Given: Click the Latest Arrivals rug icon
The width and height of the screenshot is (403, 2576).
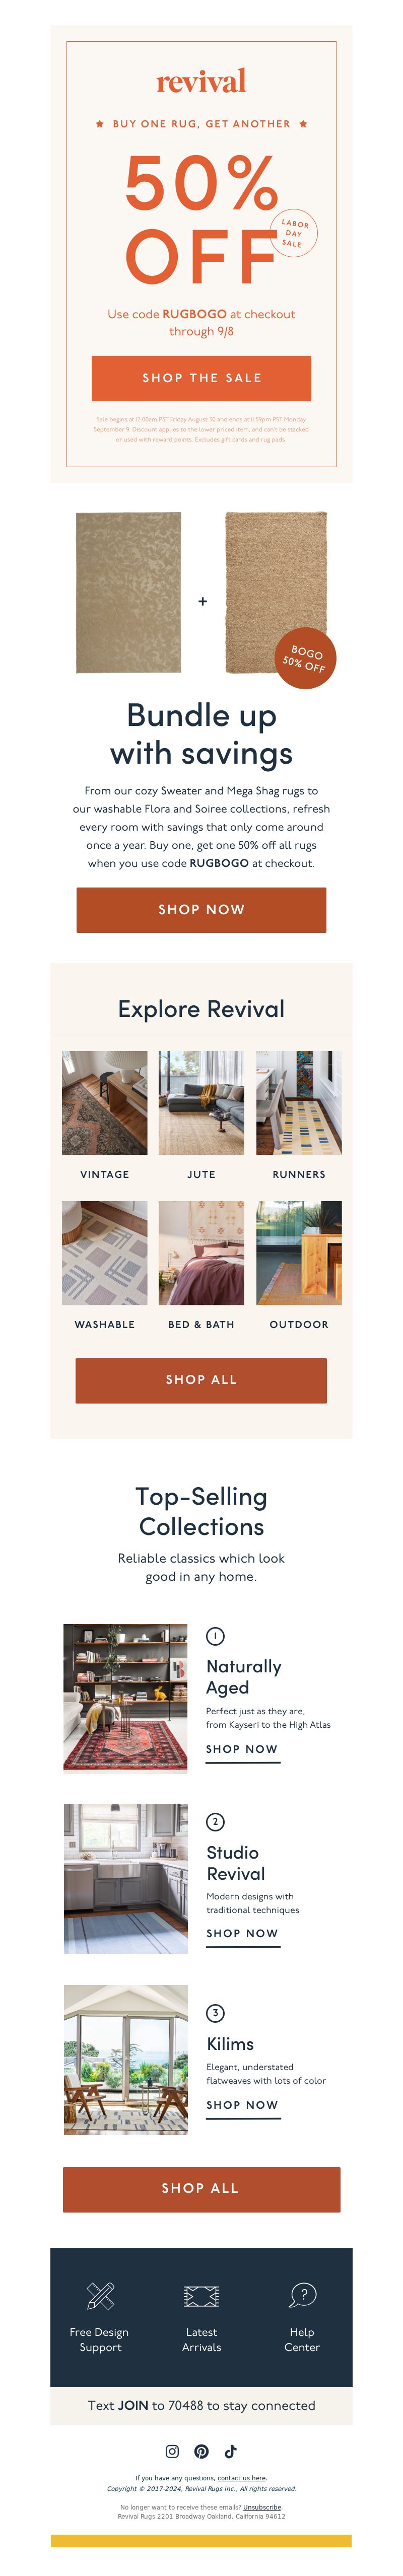Looking at the screenshot, I should [x=201, y=2295].
